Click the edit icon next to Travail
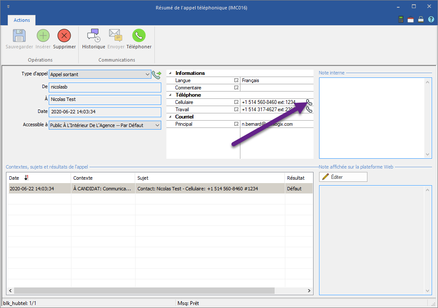The height and width of the screenshot is (308, 438). coord(236,109)
